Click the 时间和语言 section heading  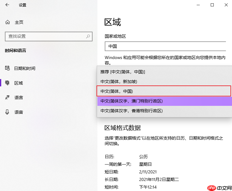pyautogui.click(x=16, y=50)
